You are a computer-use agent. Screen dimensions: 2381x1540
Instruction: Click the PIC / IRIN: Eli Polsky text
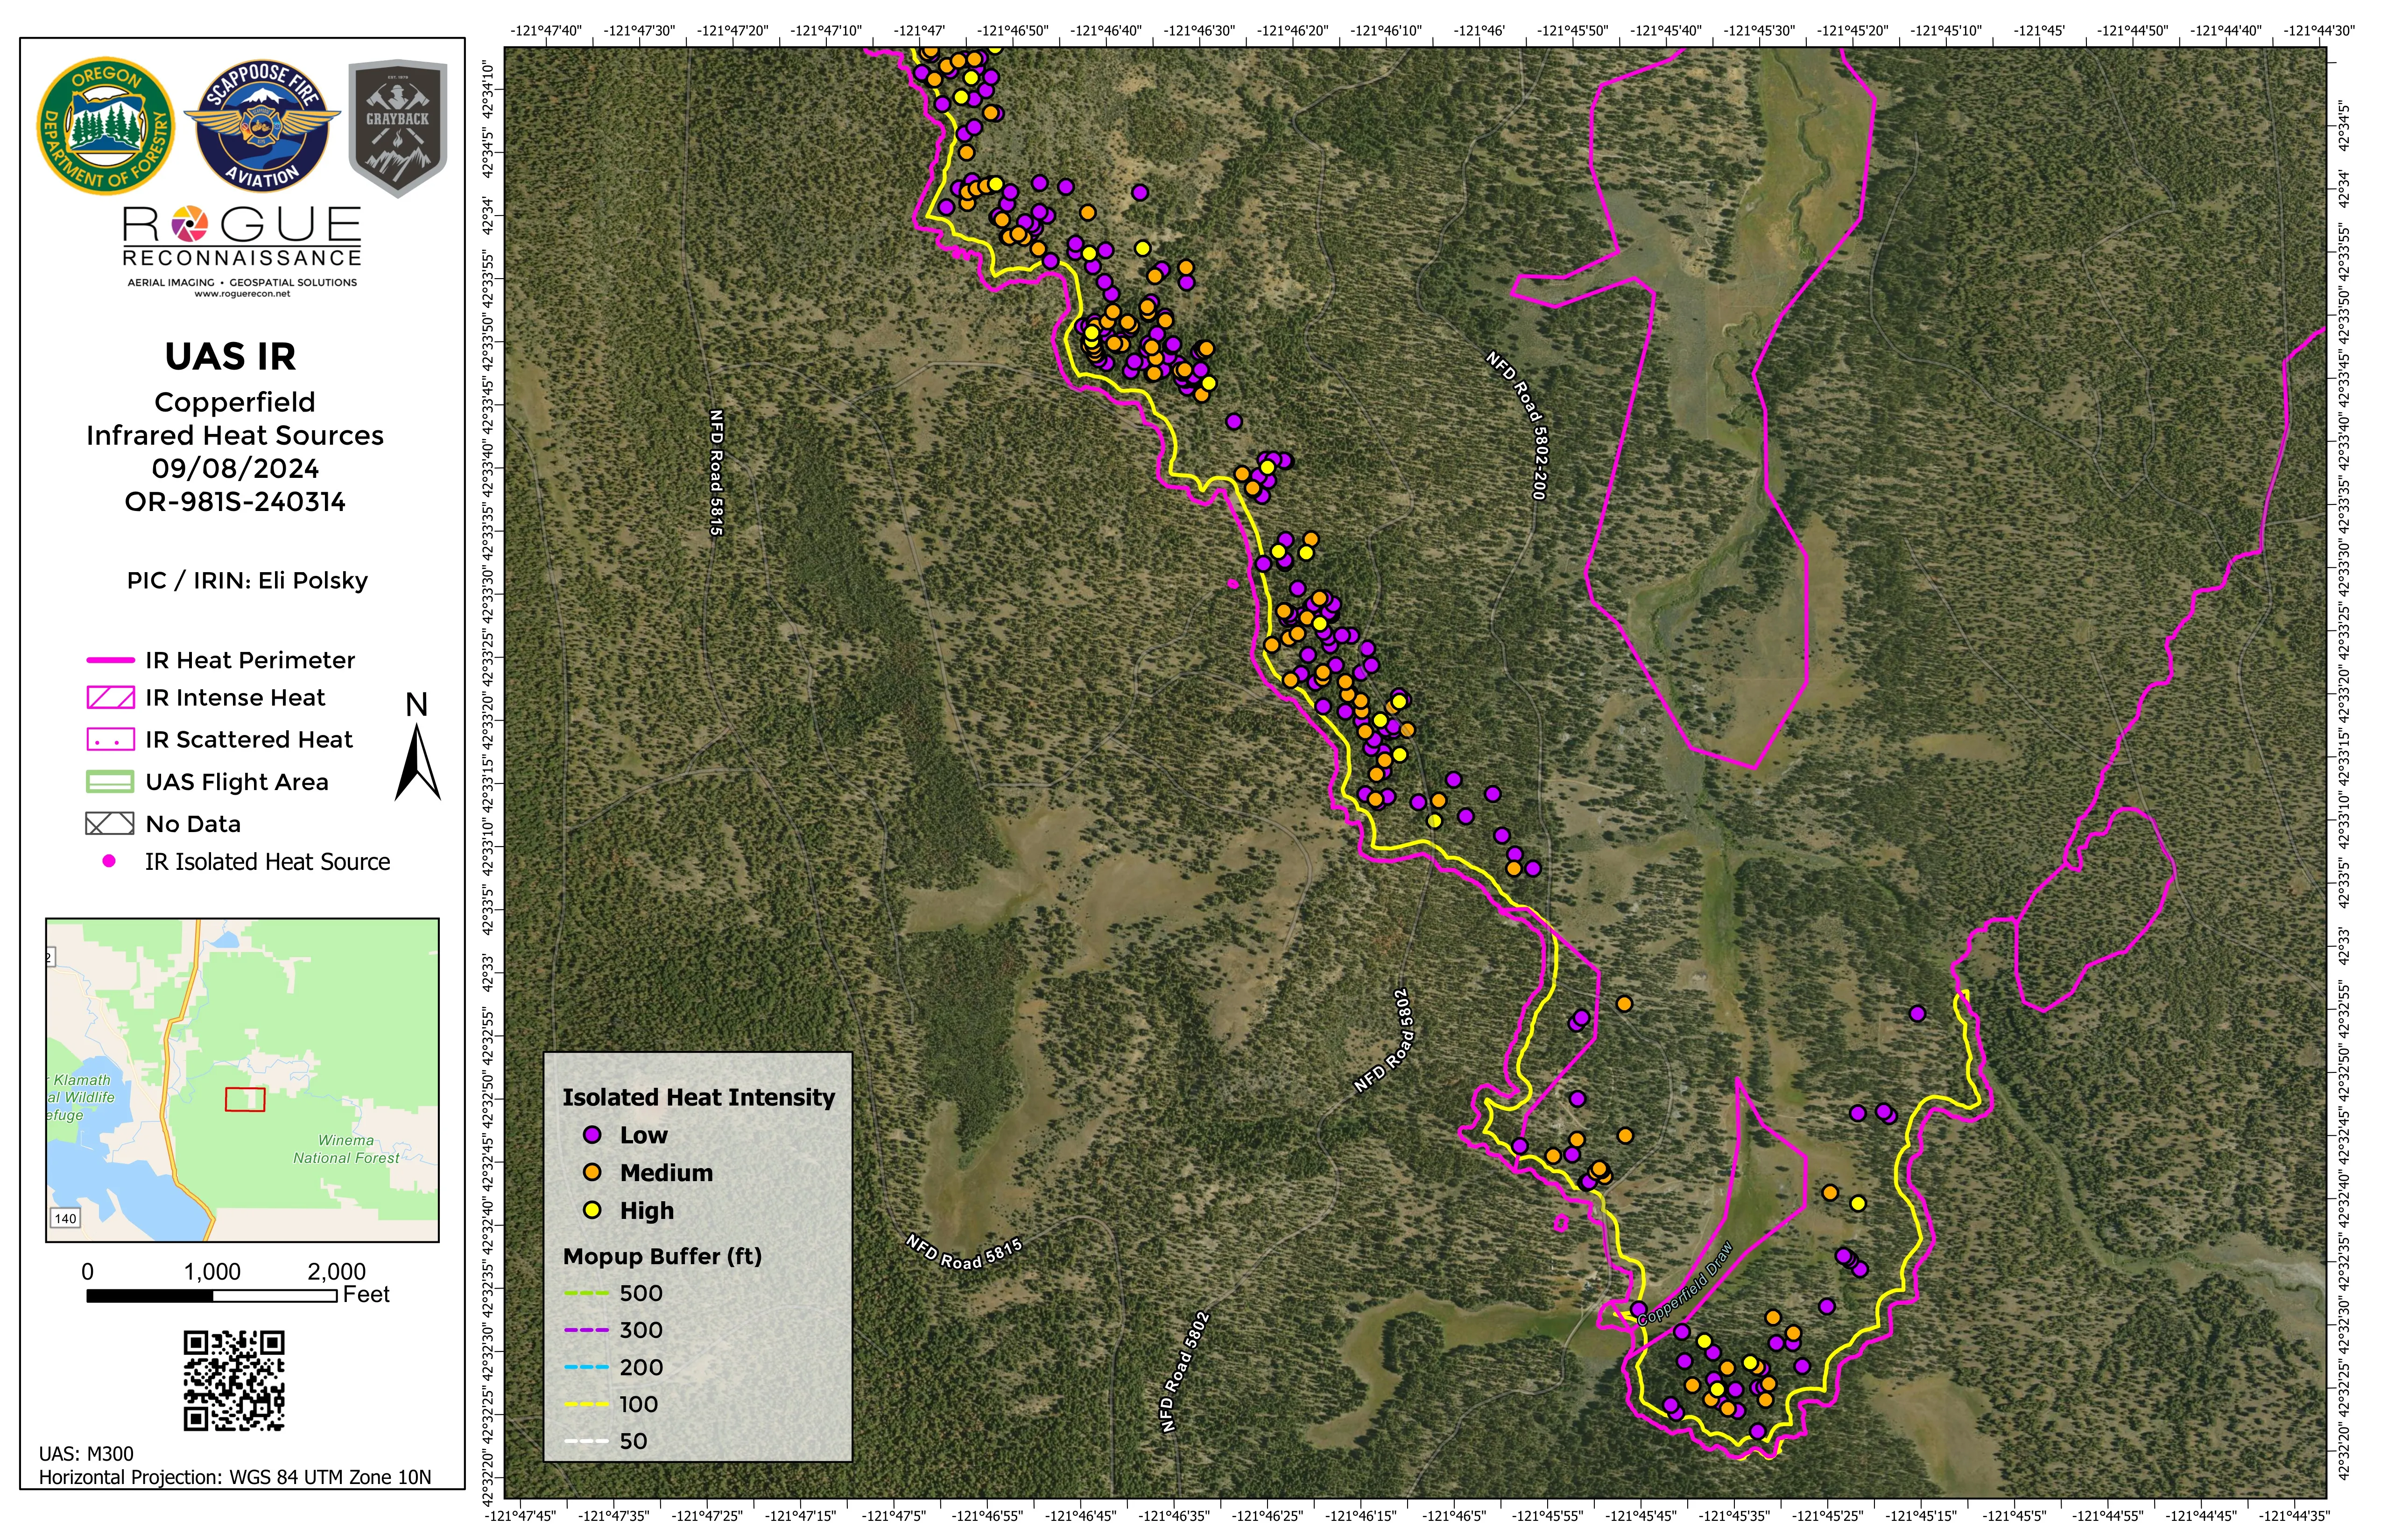pyautogui.click(x=247, y=581)
